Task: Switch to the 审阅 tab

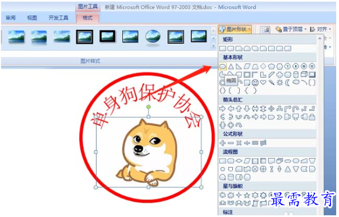Action: (11, 18)
